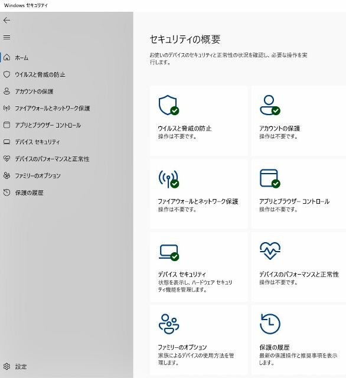Click the large browser window icon on app control card
The image size is (346, 378).
point(270,178)
